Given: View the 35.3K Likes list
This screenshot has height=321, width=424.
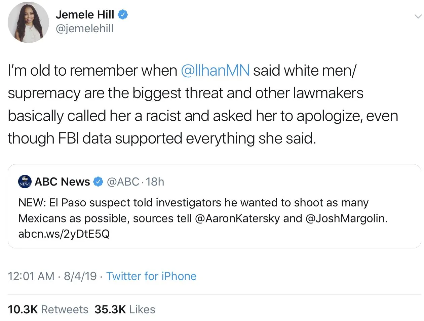Looking at the screenshot, I should pyautogui.click(x=125, y=309).
